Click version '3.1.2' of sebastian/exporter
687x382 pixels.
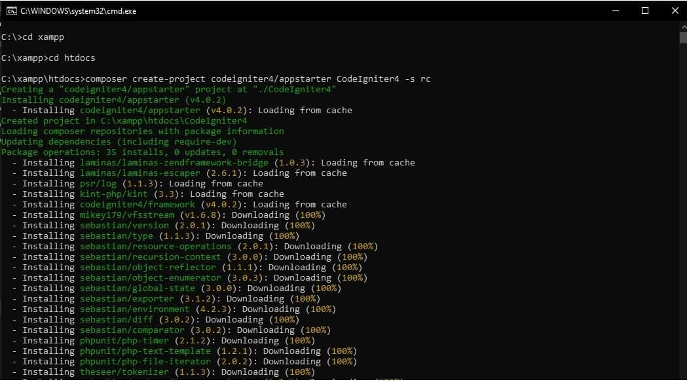[198, 300]
